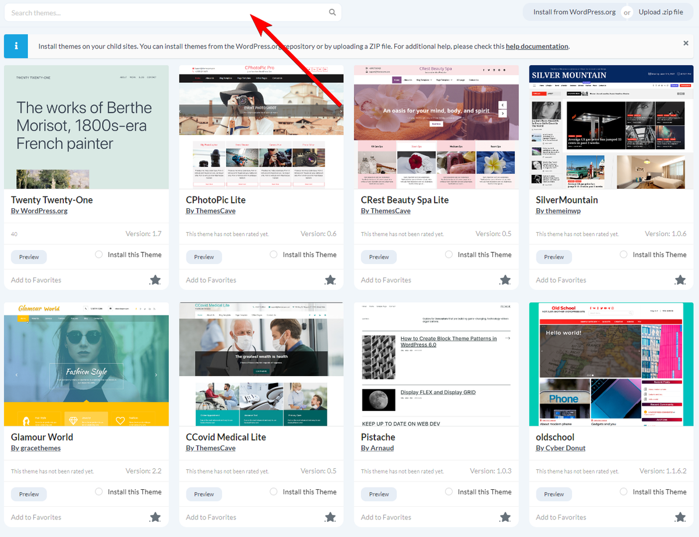This screenshot has height=537, width=699.
Task: Dismiss the install themes notification
Action: pos(686,43)
